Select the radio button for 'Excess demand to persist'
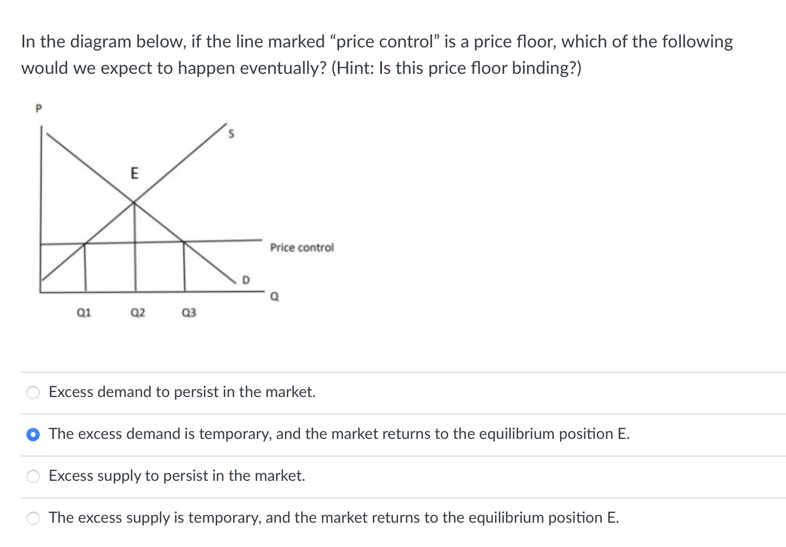Viewport: 786px width, 547px height. 33,392
